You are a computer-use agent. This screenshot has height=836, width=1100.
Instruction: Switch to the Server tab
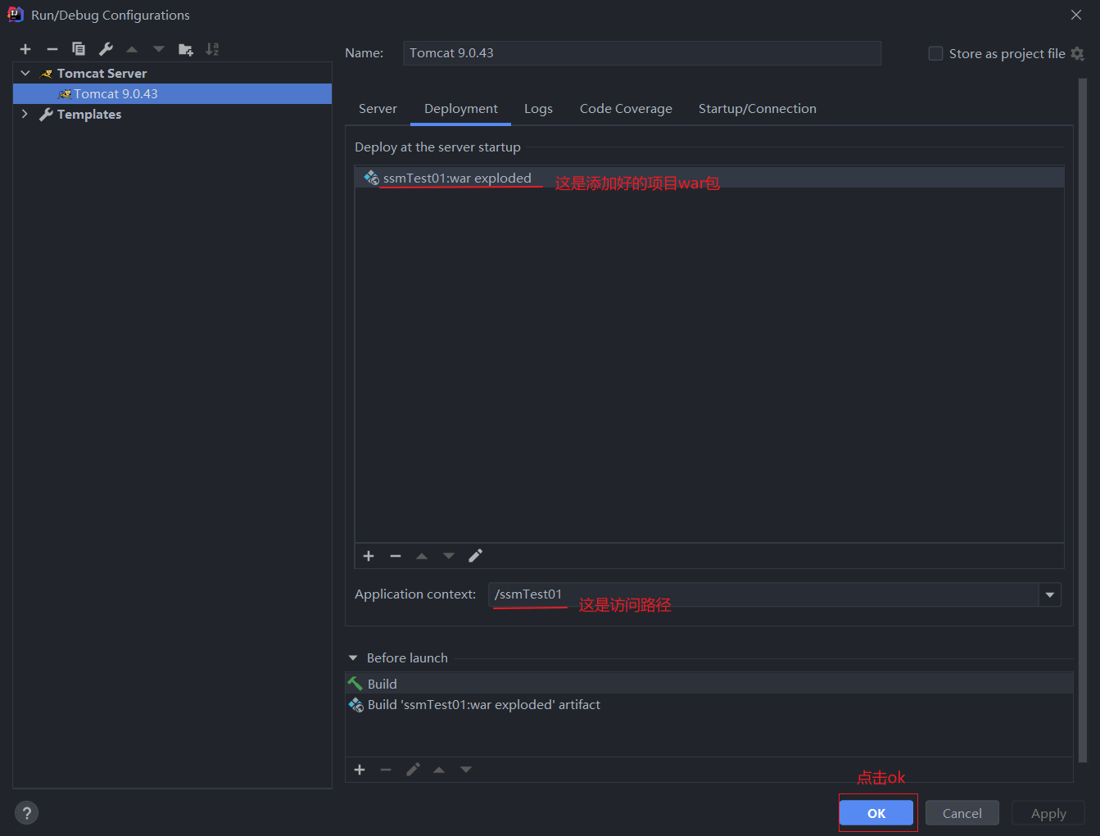[378, 109]
